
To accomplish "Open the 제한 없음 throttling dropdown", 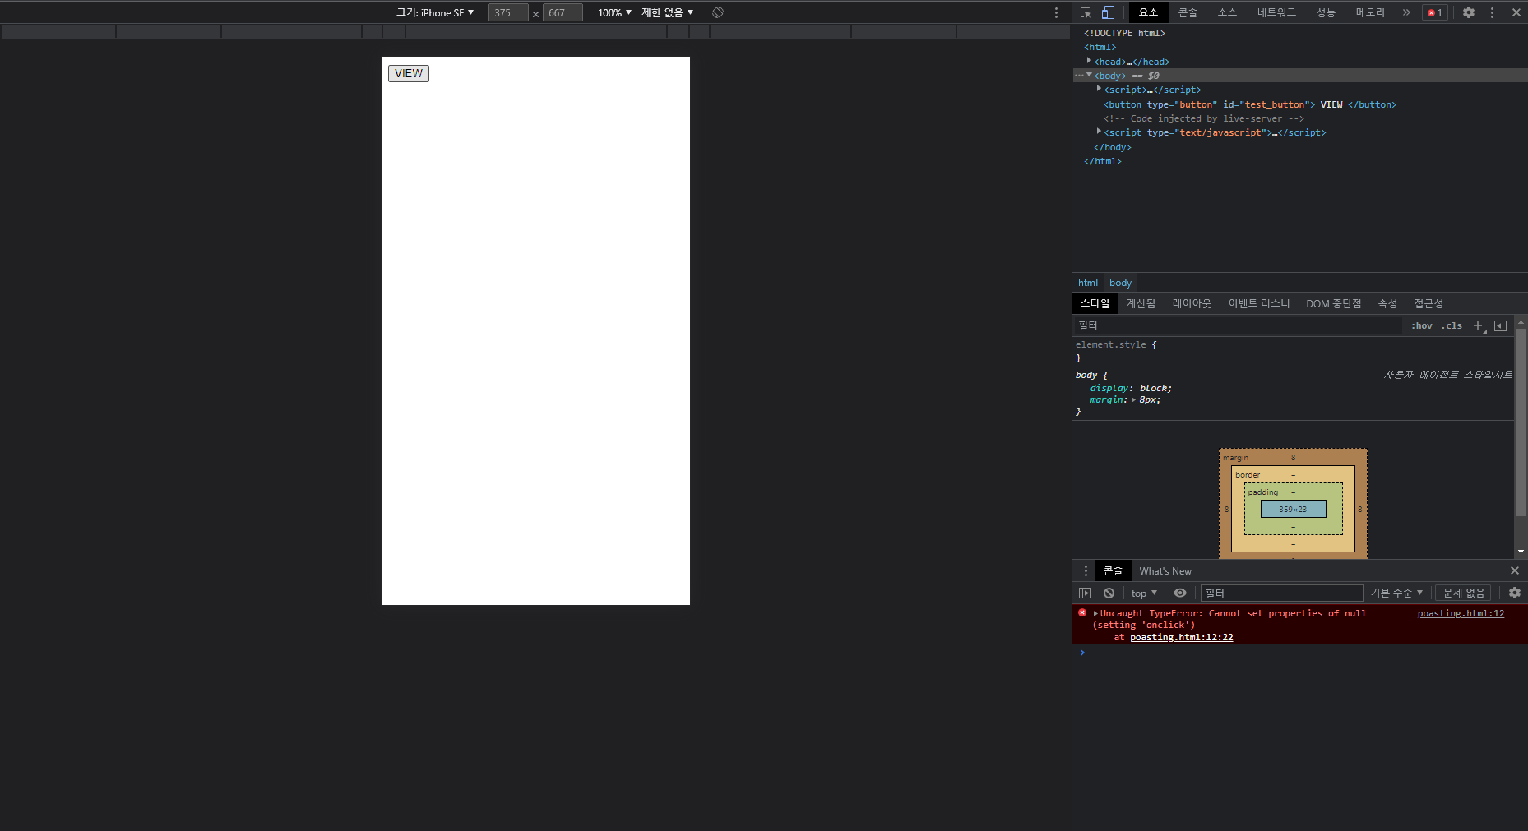I will click(667, 12).
